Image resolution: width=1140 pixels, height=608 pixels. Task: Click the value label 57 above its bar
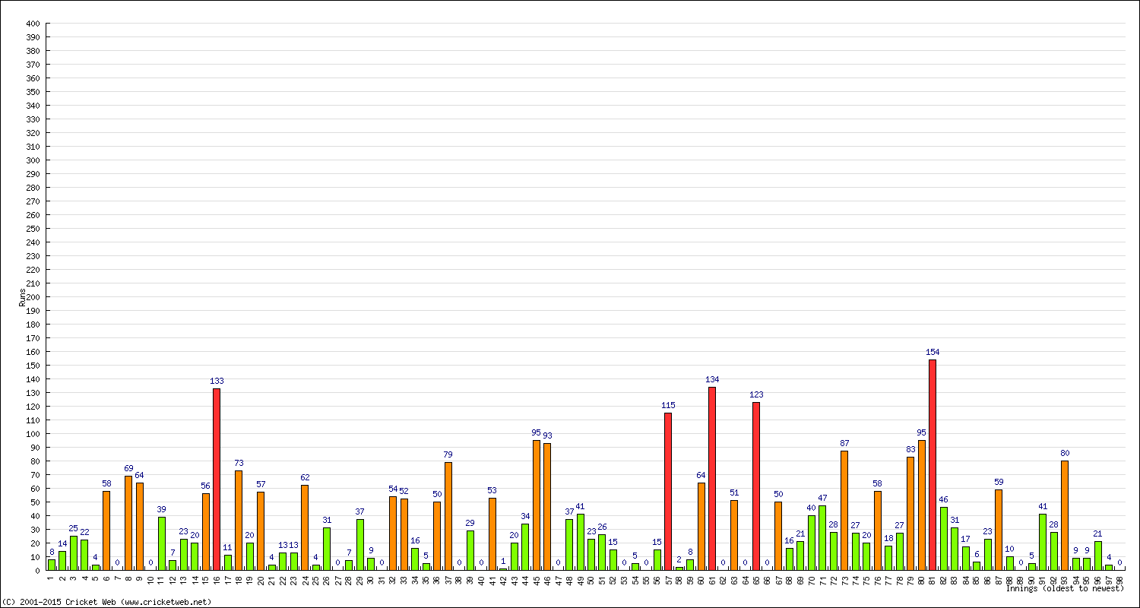(261, 484)
